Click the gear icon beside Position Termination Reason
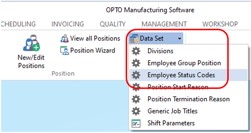Viewport: 251px width, 133px height. 136,99
